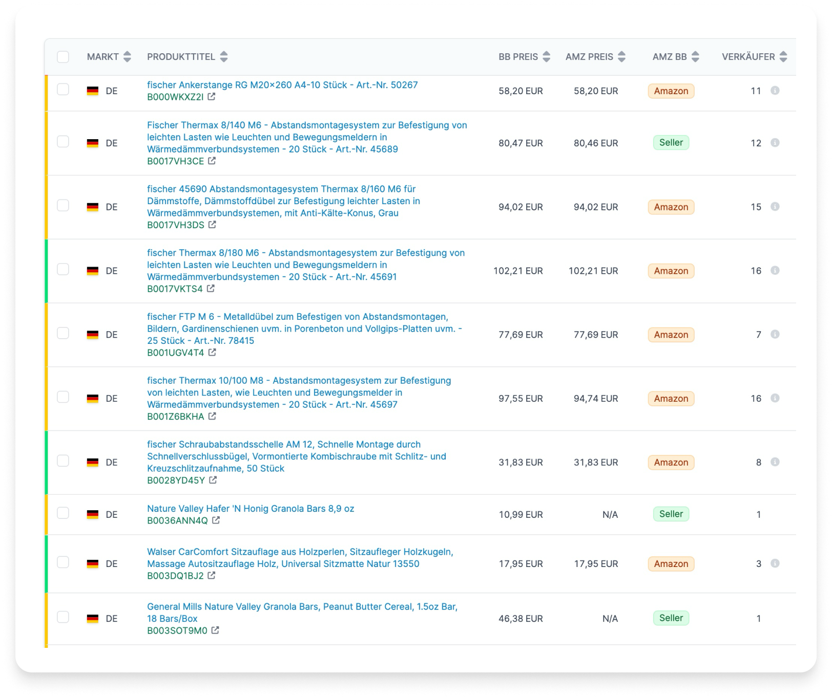Show seller info icon in Thermax 8/180 row

tap(775, 270)
